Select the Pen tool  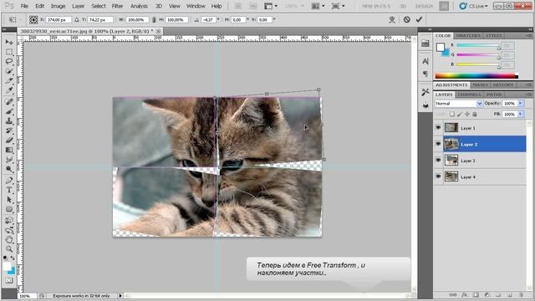(9, 181)
